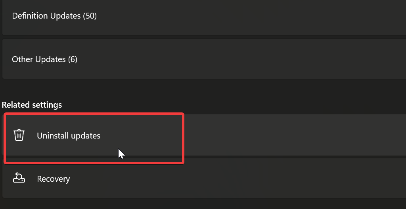This screenshot has width=406, height=209.
Task: Click the "(50)" count beside Definition Updates
Action: (x=90, y=16)
